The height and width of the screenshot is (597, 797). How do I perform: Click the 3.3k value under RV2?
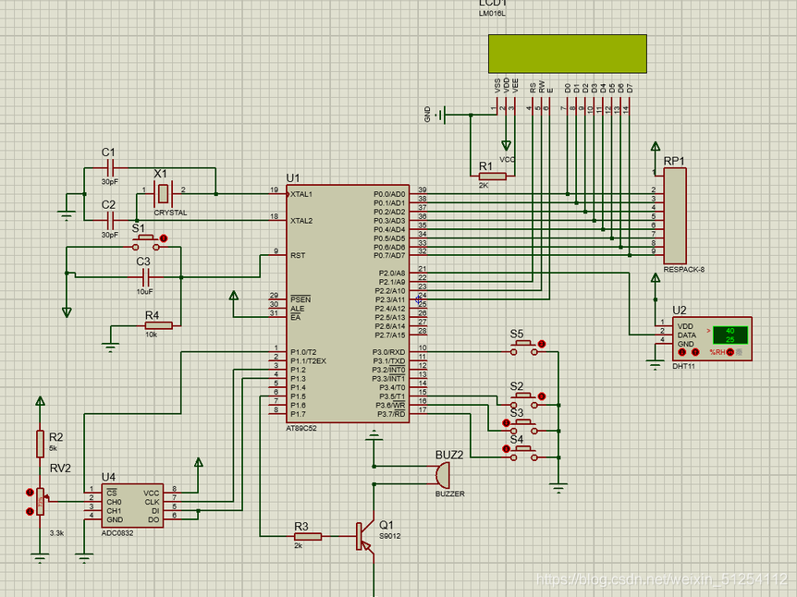pyautogui.click(x=56, y=533)
